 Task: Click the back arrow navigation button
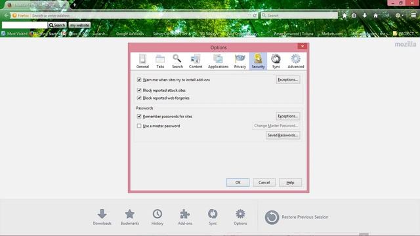coord(6,16)
